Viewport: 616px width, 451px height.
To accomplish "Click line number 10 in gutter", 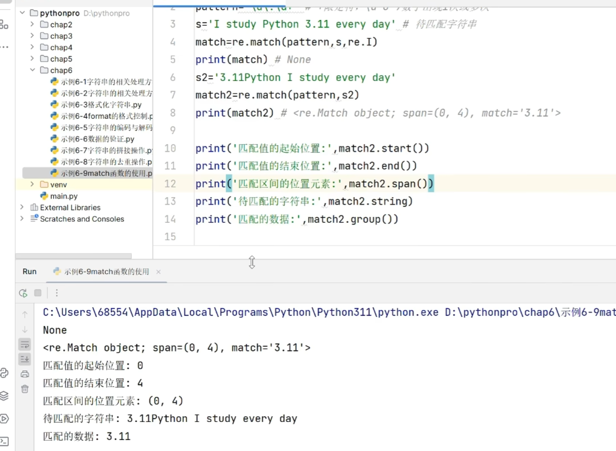I will coord(170,148).
